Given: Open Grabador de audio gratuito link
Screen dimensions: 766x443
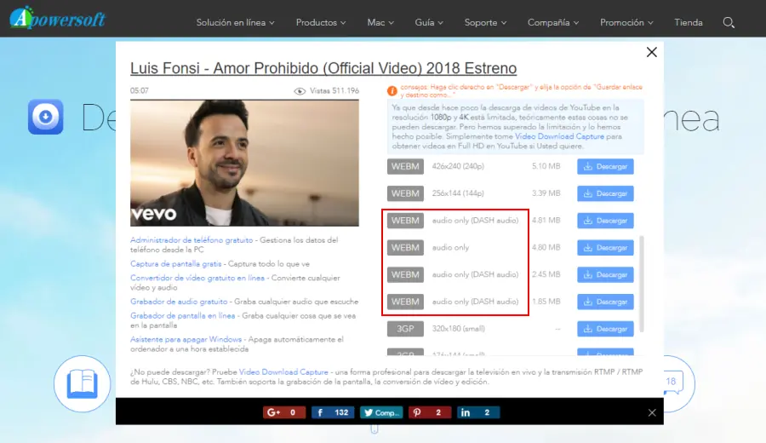Looking at the screenshot, I should 179,302.
